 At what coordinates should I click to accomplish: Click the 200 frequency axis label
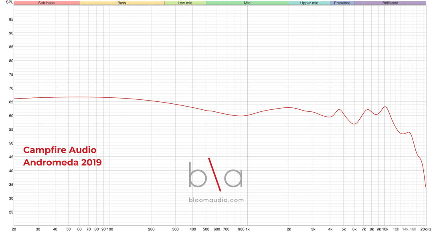click(151, 229)
